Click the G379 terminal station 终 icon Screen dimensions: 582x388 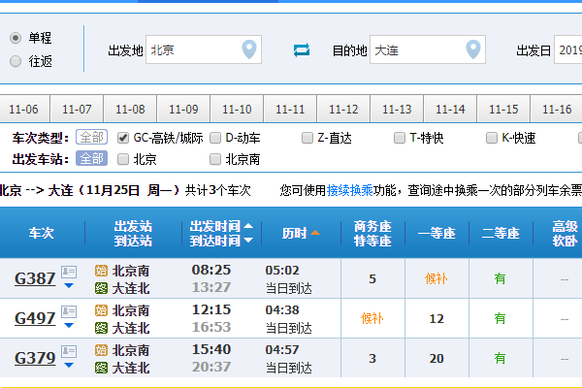[101, 368]
